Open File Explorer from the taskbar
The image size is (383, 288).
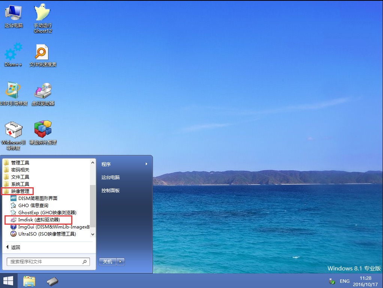pos(29,281)
